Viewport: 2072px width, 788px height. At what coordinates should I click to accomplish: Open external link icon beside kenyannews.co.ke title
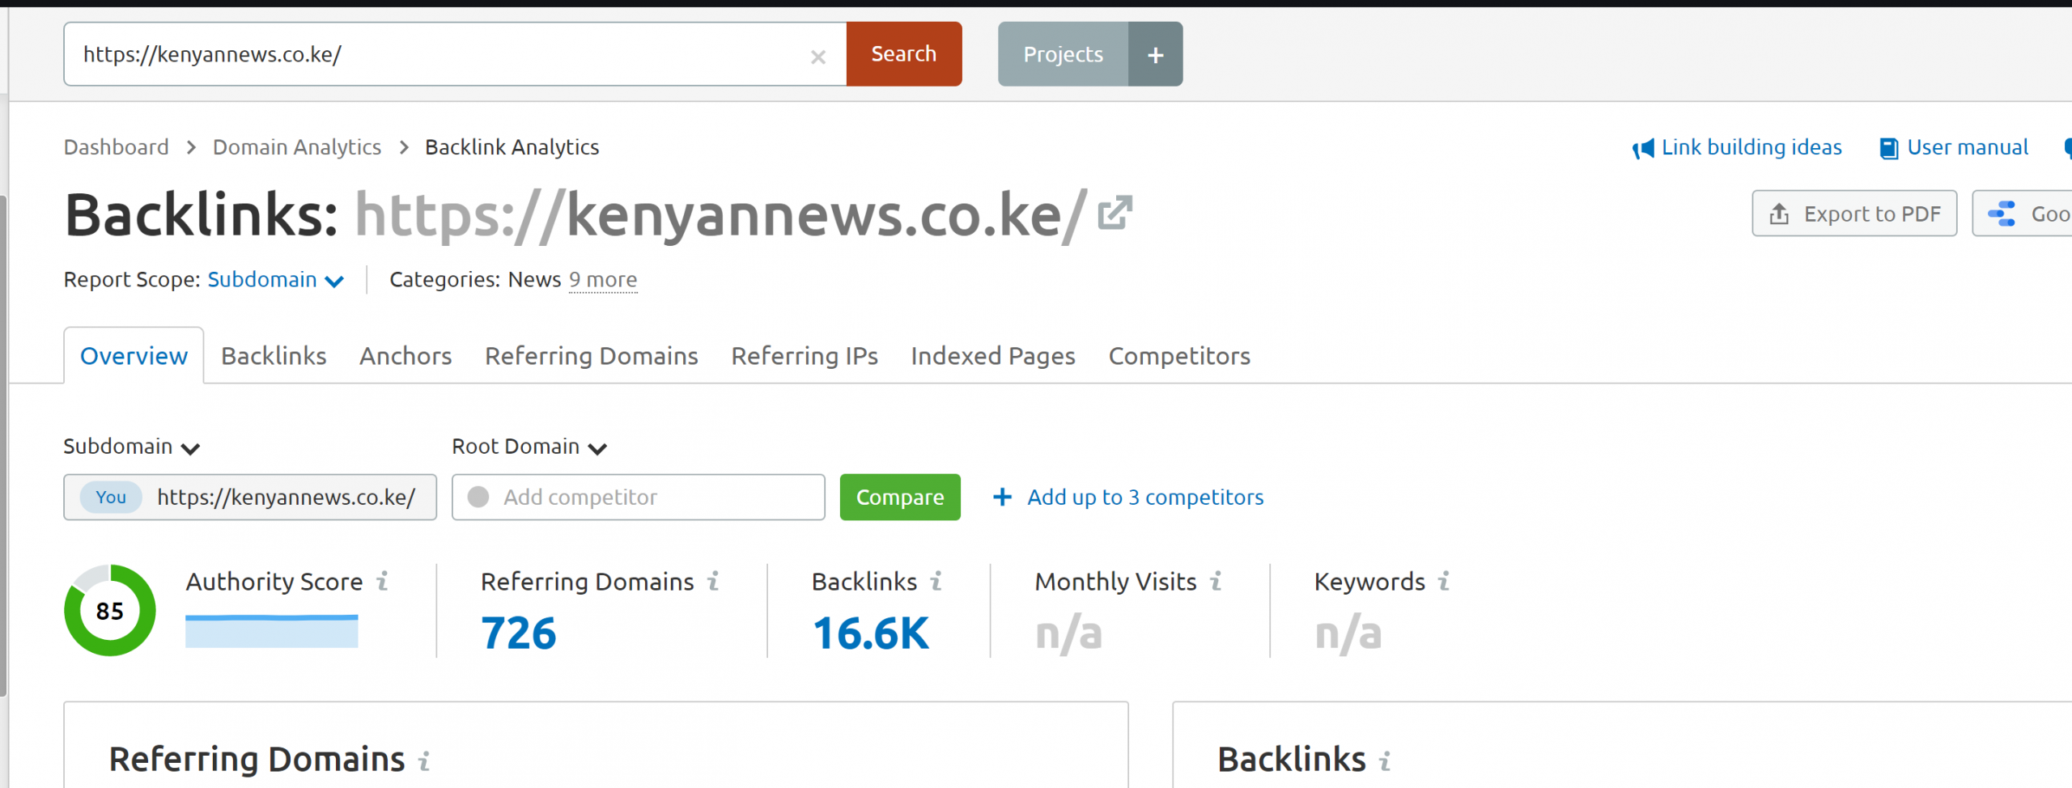[x=1115, y=214]
